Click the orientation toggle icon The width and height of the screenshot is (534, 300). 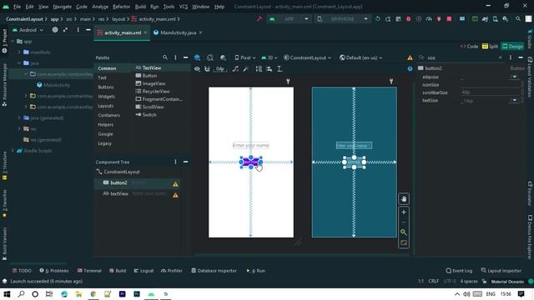[x=210, y=57]
